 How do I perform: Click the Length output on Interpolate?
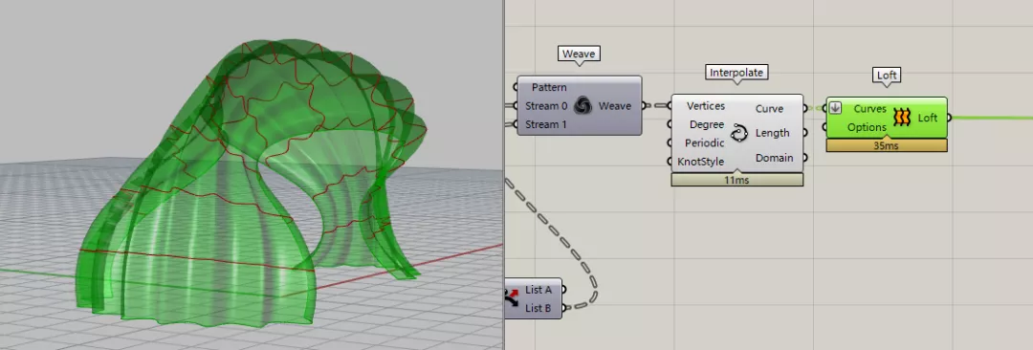click(772, 133)
